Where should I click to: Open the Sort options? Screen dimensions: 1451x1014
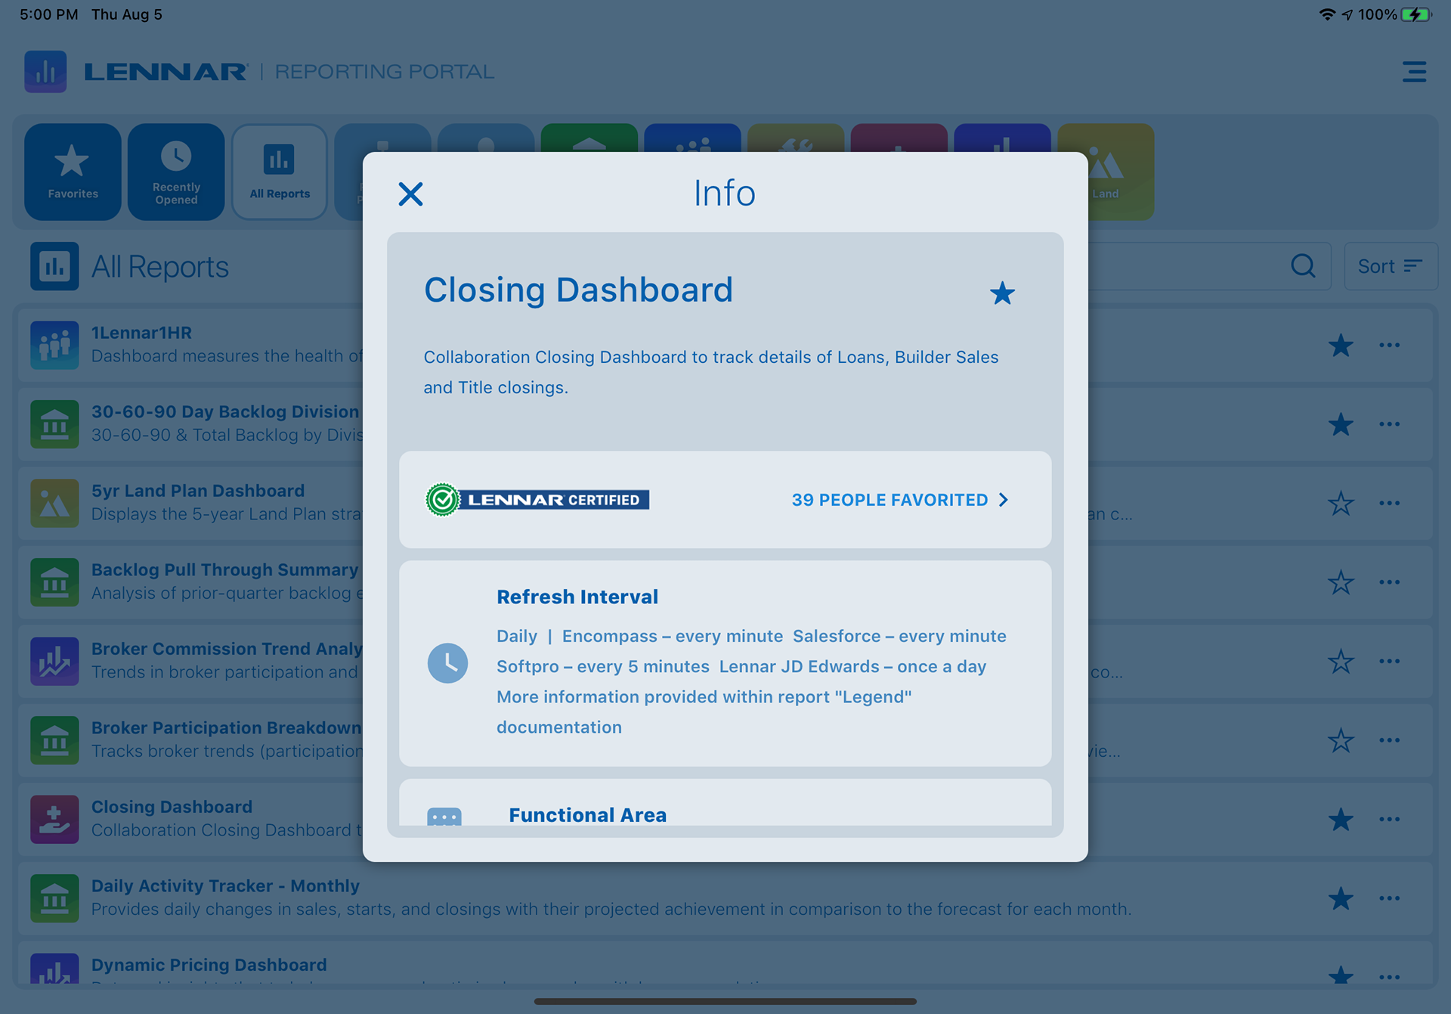(1391, 266)
